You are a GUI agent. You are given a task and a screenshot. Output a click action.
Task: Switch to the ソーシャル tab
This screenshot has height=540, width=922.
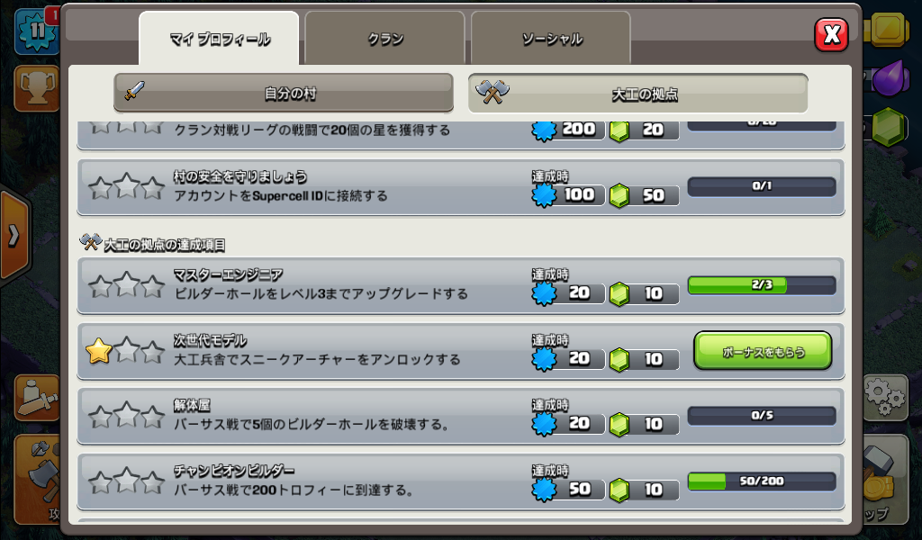click(x=551, y=38)
